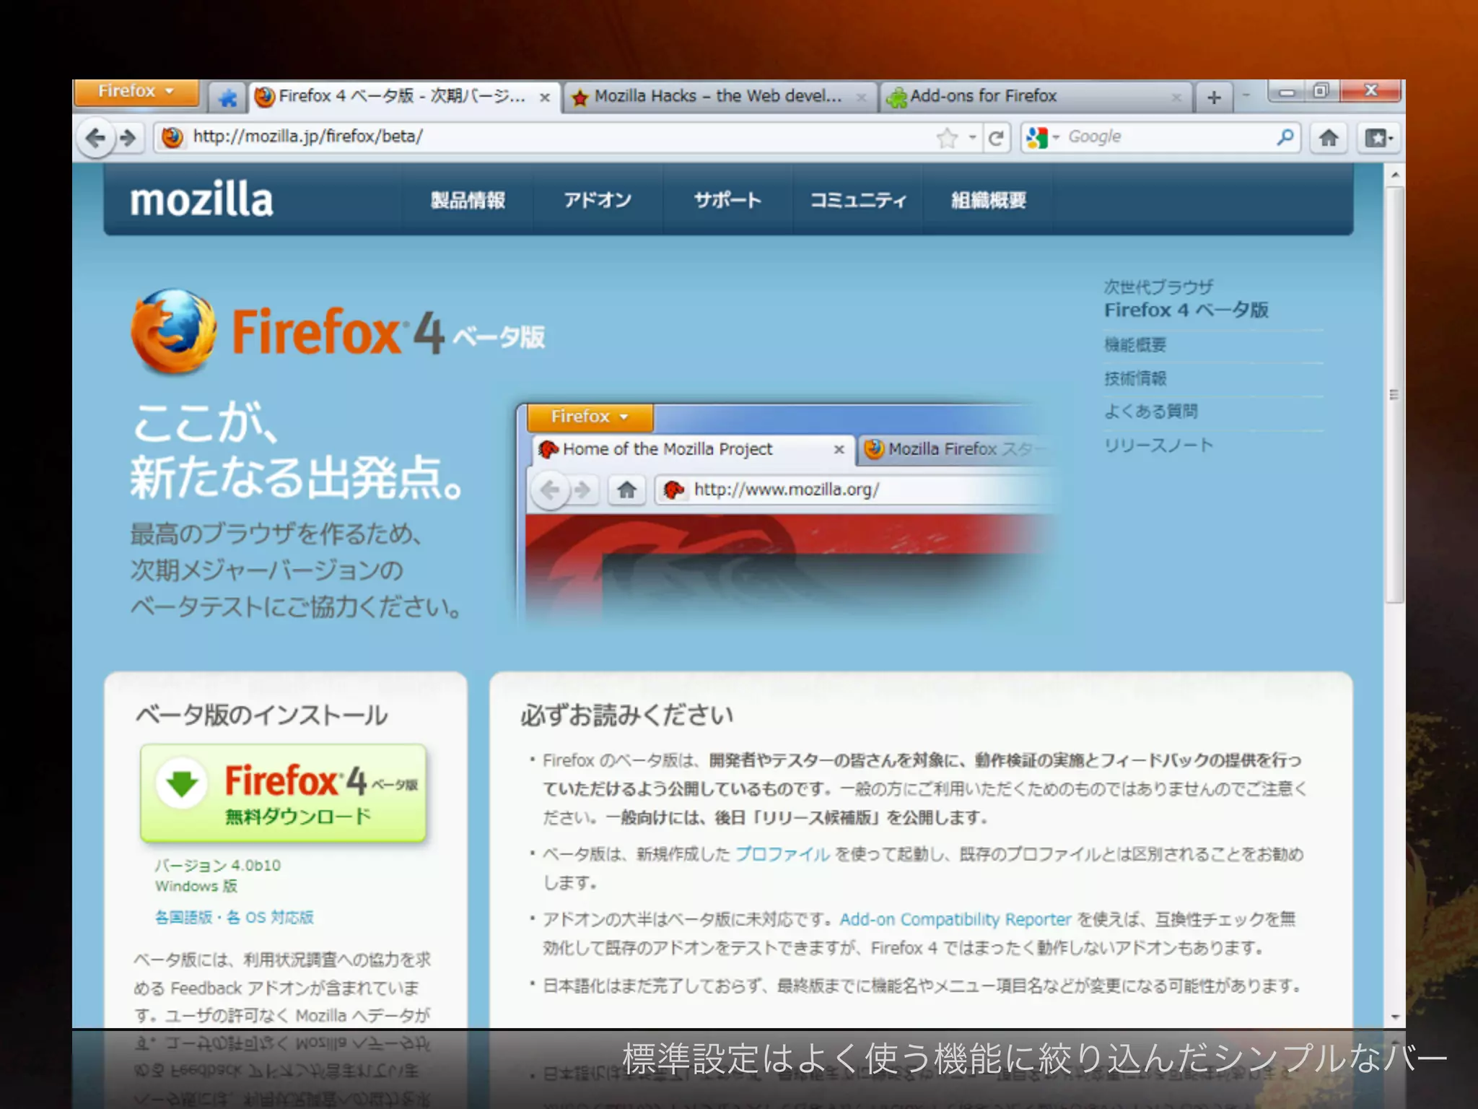Click the search magnifier icon
The width and height of the screenshot is (1478, 1109).
[x=1285, y=137]
